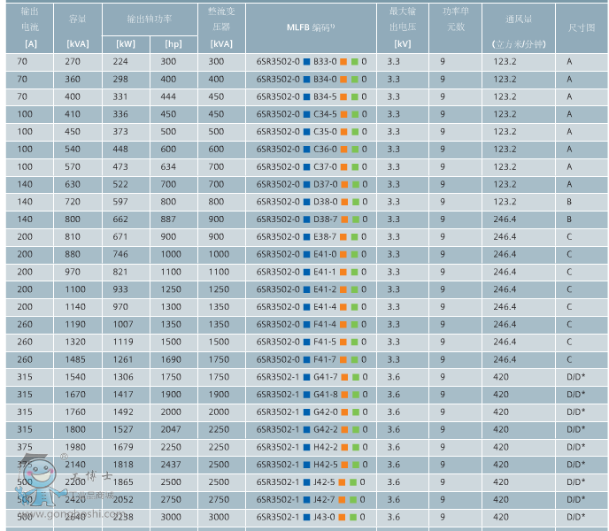Click horsepower value 634

pos(168,167)
